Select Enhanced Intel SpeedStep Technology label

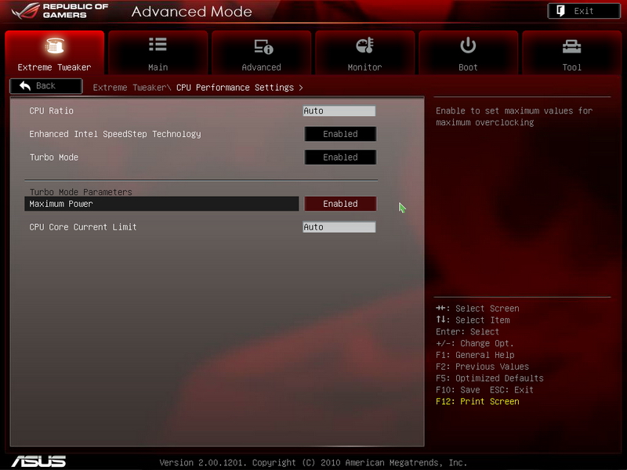pyautogui.click(x=115, y=134)
